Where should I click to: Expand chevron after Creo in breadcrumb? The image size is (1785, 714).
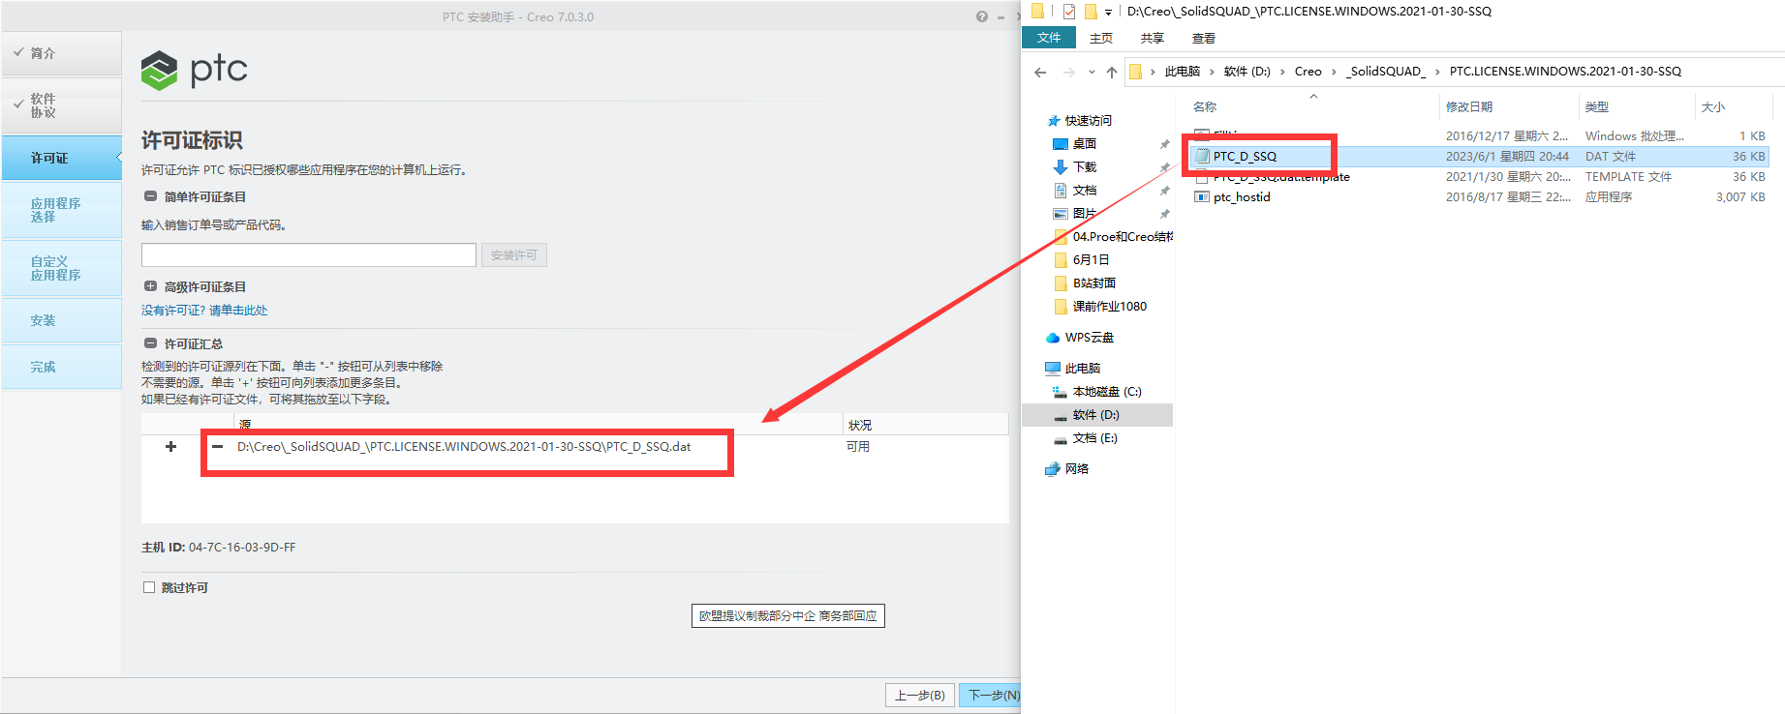(1334, 72)
